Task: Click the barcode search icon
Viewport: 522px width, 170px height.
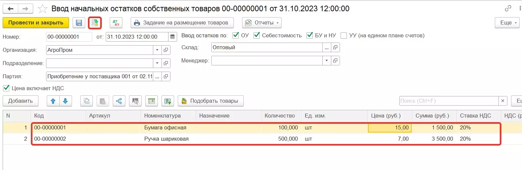Action: (x=135, y=101)
